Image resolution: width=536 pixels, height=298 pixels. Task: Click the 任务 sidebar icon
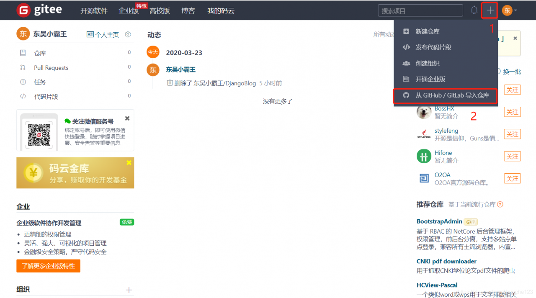(23, 82)
